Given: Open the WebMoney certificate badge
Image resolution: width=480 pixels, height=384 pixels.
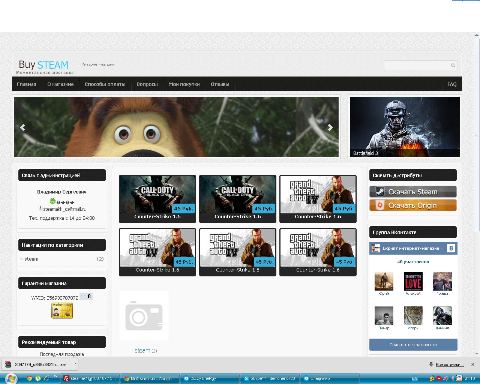Looking at the screenshot, I should click(x=62, y=310).
